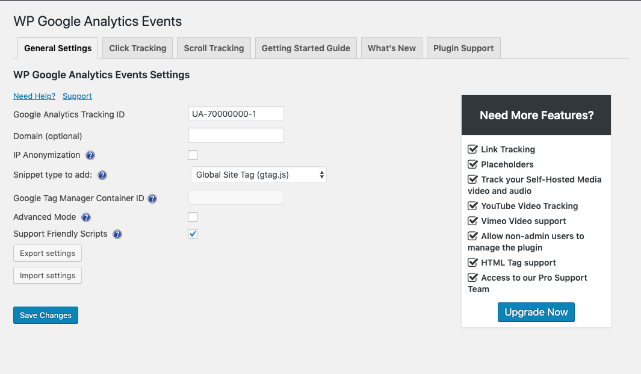Switch to the Click Tracking tab
The height and width of the screenshot is (374, 641).
pyautogui.click(x=137, y=48)
